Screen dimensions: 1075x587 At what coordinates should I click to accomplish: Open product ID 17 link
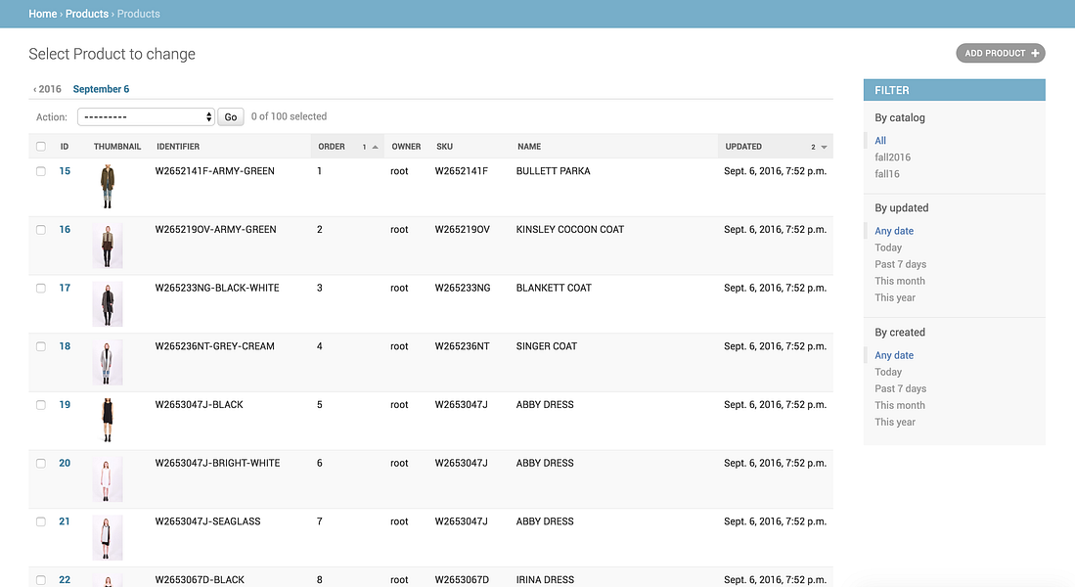click(65, 288)
